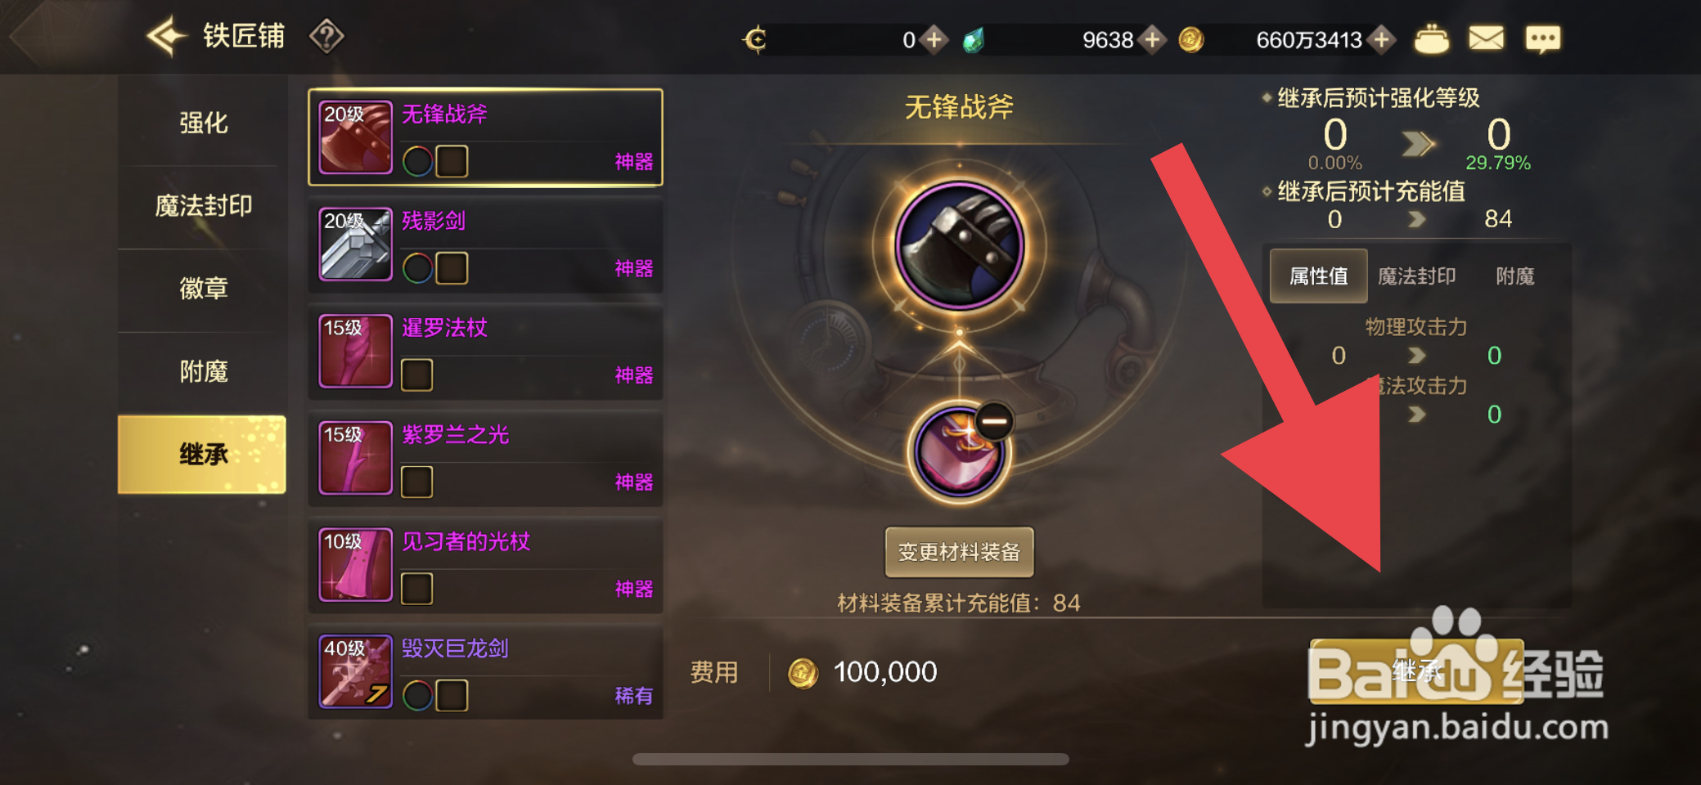1701x785 pixels.
Task: Add gems with the plus beside 9638
Action: 1152,39
